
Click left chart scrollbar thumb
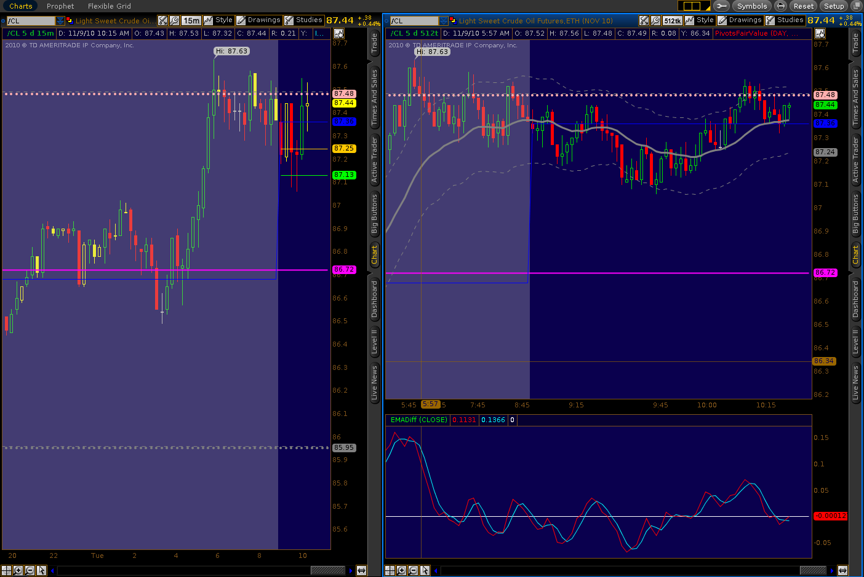[x=328, y=570]
